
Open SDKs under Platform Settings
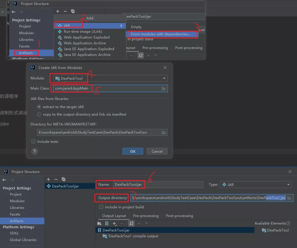click(x=14, y=233)
